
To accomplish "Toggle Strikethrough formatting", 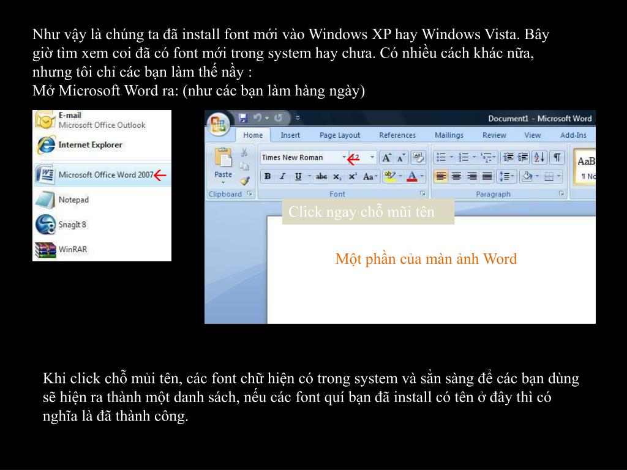I will [x=321, y=176].
